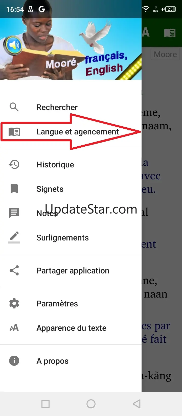Open Apparence du texte option
The height and width of the screenshot is (416, 182).
coord(71,328)
